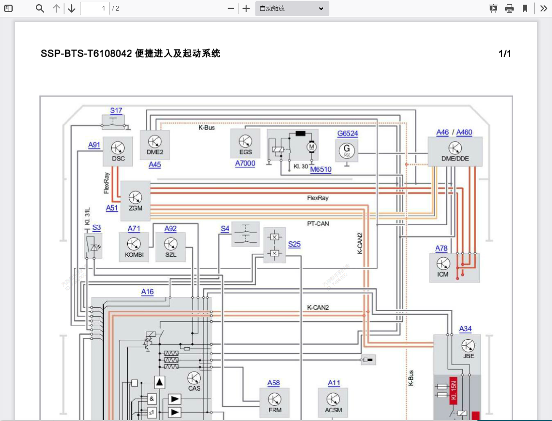Expand the more tools menu
Image resolution: width=552 pixels, height=421 pixels.
pyautogui.click(x=543, y=8)
